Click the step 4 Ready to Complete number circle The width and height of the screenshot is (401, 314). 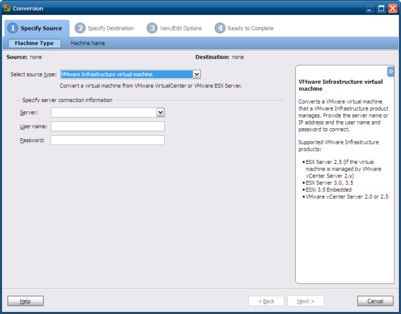219,28
